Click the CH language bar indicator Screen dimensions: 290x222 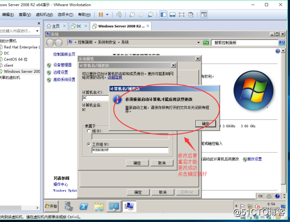pos(260,196)
